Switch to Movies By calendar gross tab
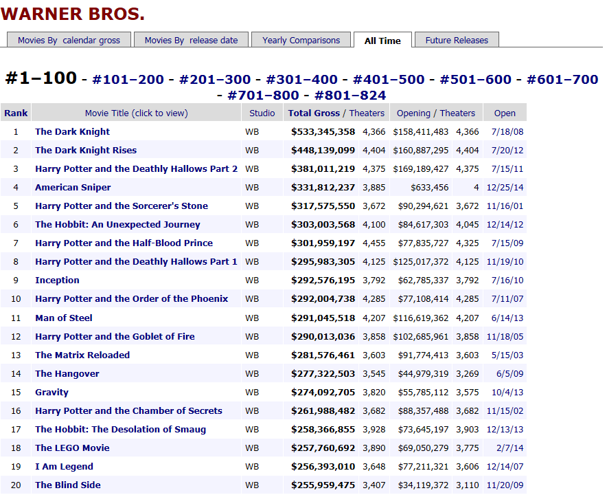607x495 pixels. (69, 40)
